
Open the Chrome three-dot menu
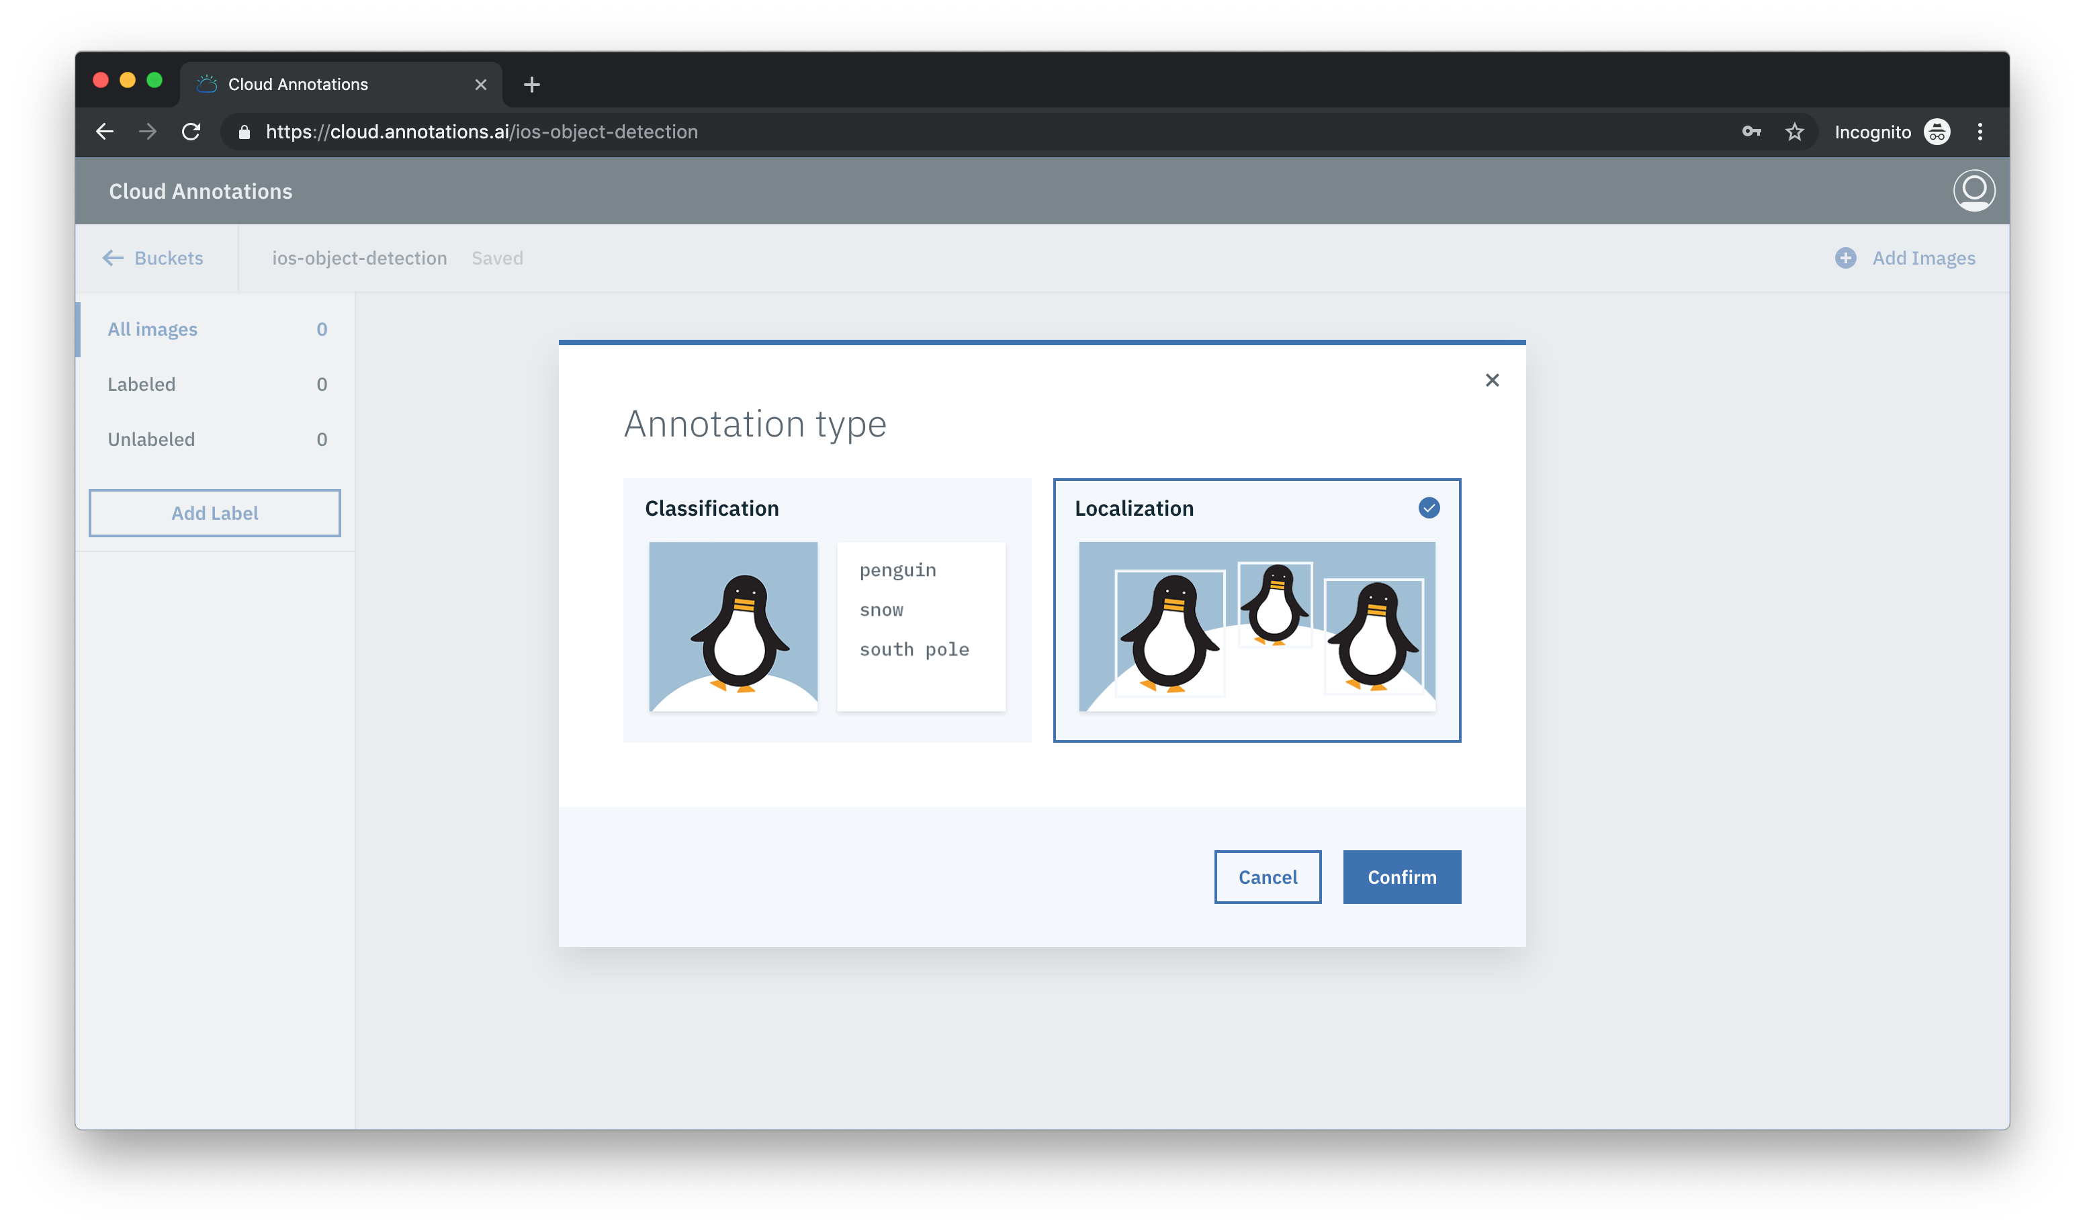pos(1980,132)
